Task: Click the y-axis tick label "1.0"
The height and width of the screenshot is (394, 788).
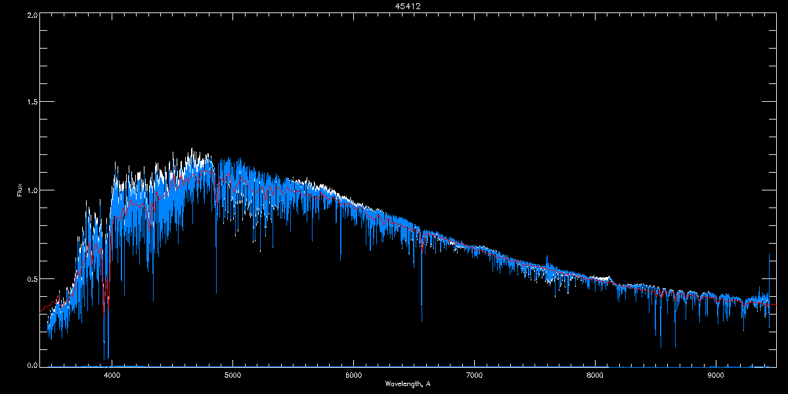Action: pyautogui.click(x=32, y=190)
